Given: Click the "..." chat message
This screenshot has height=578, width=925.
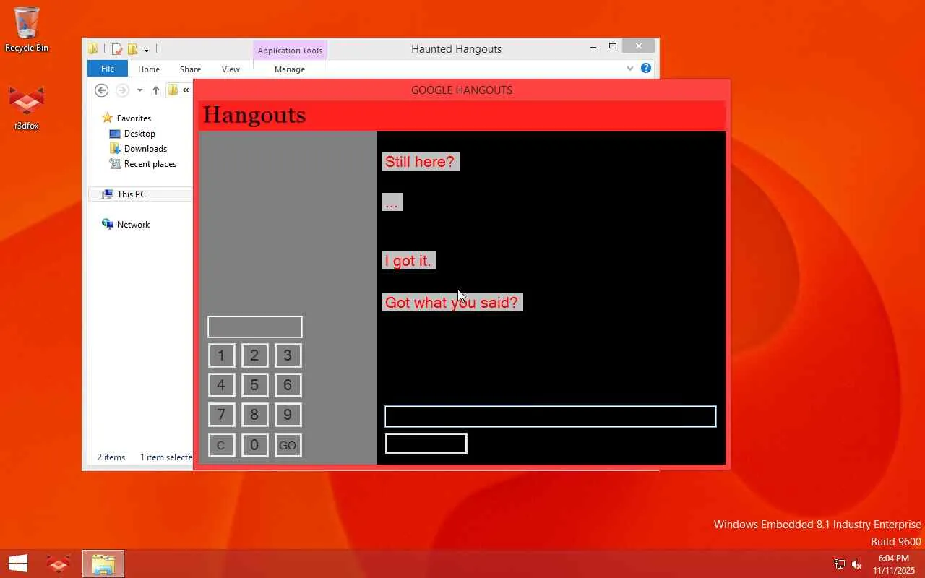Looking at the screenshot, I should click(392, 202).
